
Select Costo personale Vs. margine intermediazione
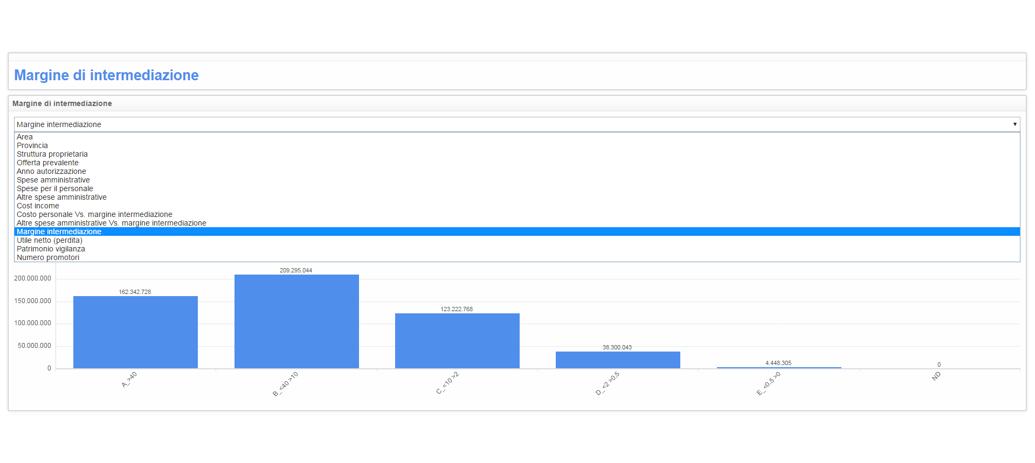click(x=517, y=214)
